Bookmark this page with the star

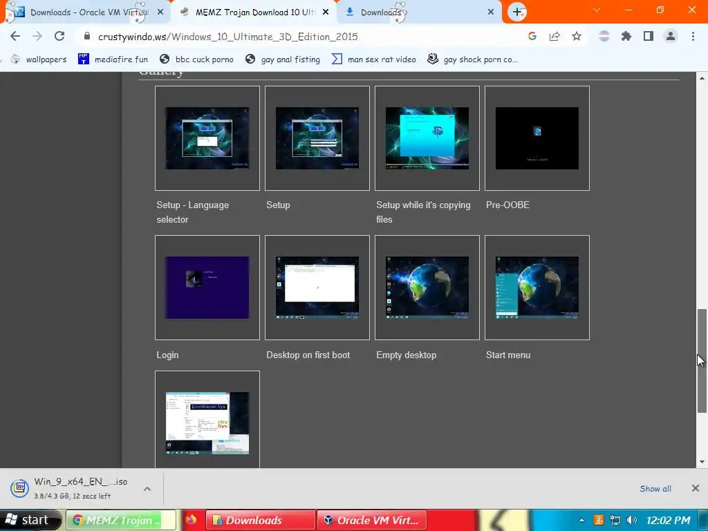(x=577, y=36)
